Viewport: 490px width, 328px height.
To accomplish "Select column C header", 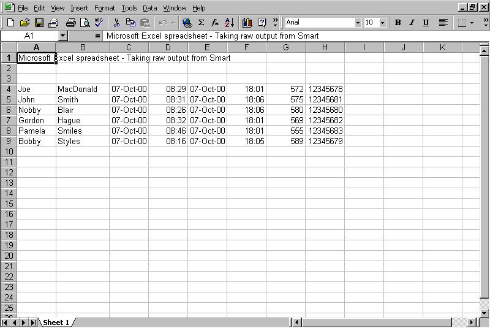I will point(129,48).
